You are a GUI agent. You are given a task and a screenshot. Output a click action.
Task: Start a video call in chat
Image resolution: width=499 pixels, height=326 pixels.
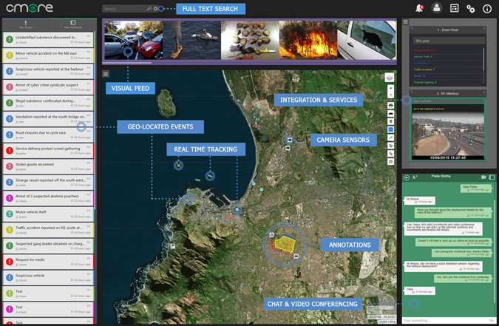coord(483,177)
